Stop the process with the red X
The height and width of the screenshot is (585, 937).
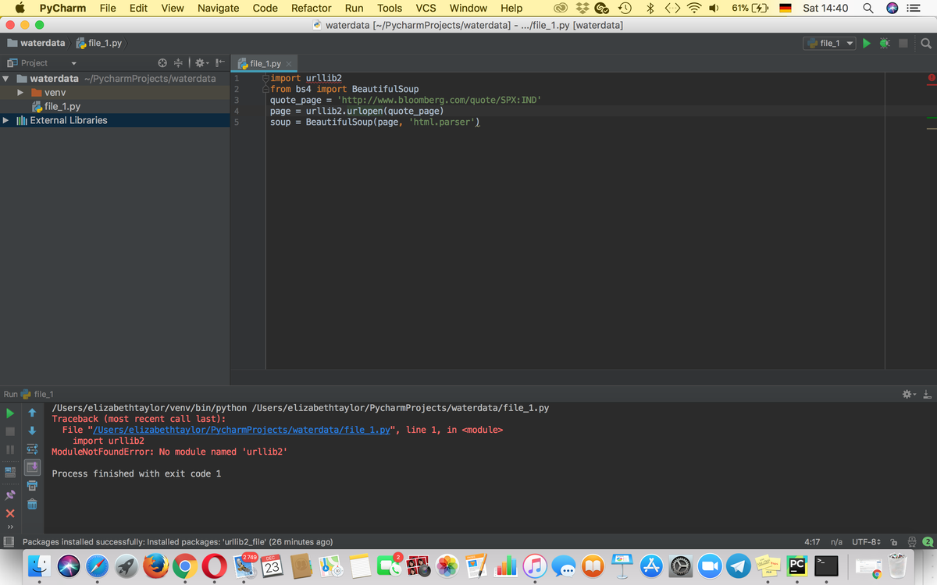[x=9, y=513]
